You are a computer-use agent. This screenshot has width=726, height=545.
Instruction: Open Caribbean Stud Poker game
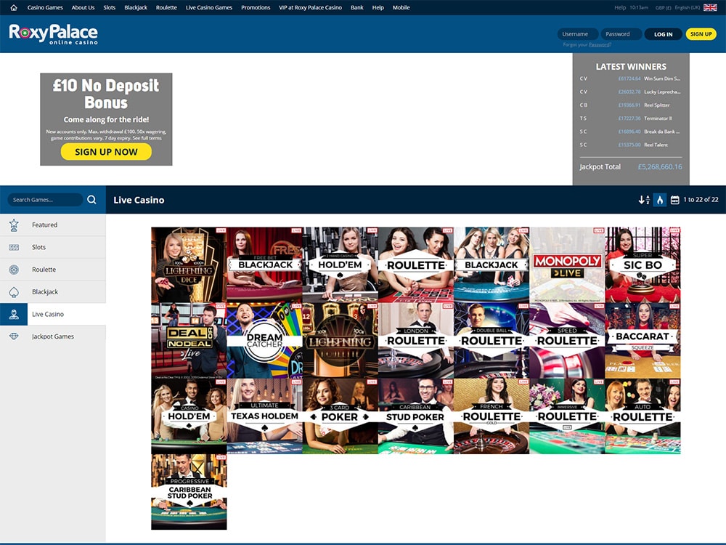pos(416,416)
